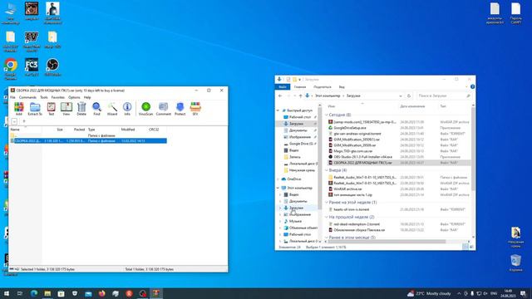Click the Comment icon in WinRAR toolbar
The height and width of the screenshot is (299, 532).
coord(163,109)
